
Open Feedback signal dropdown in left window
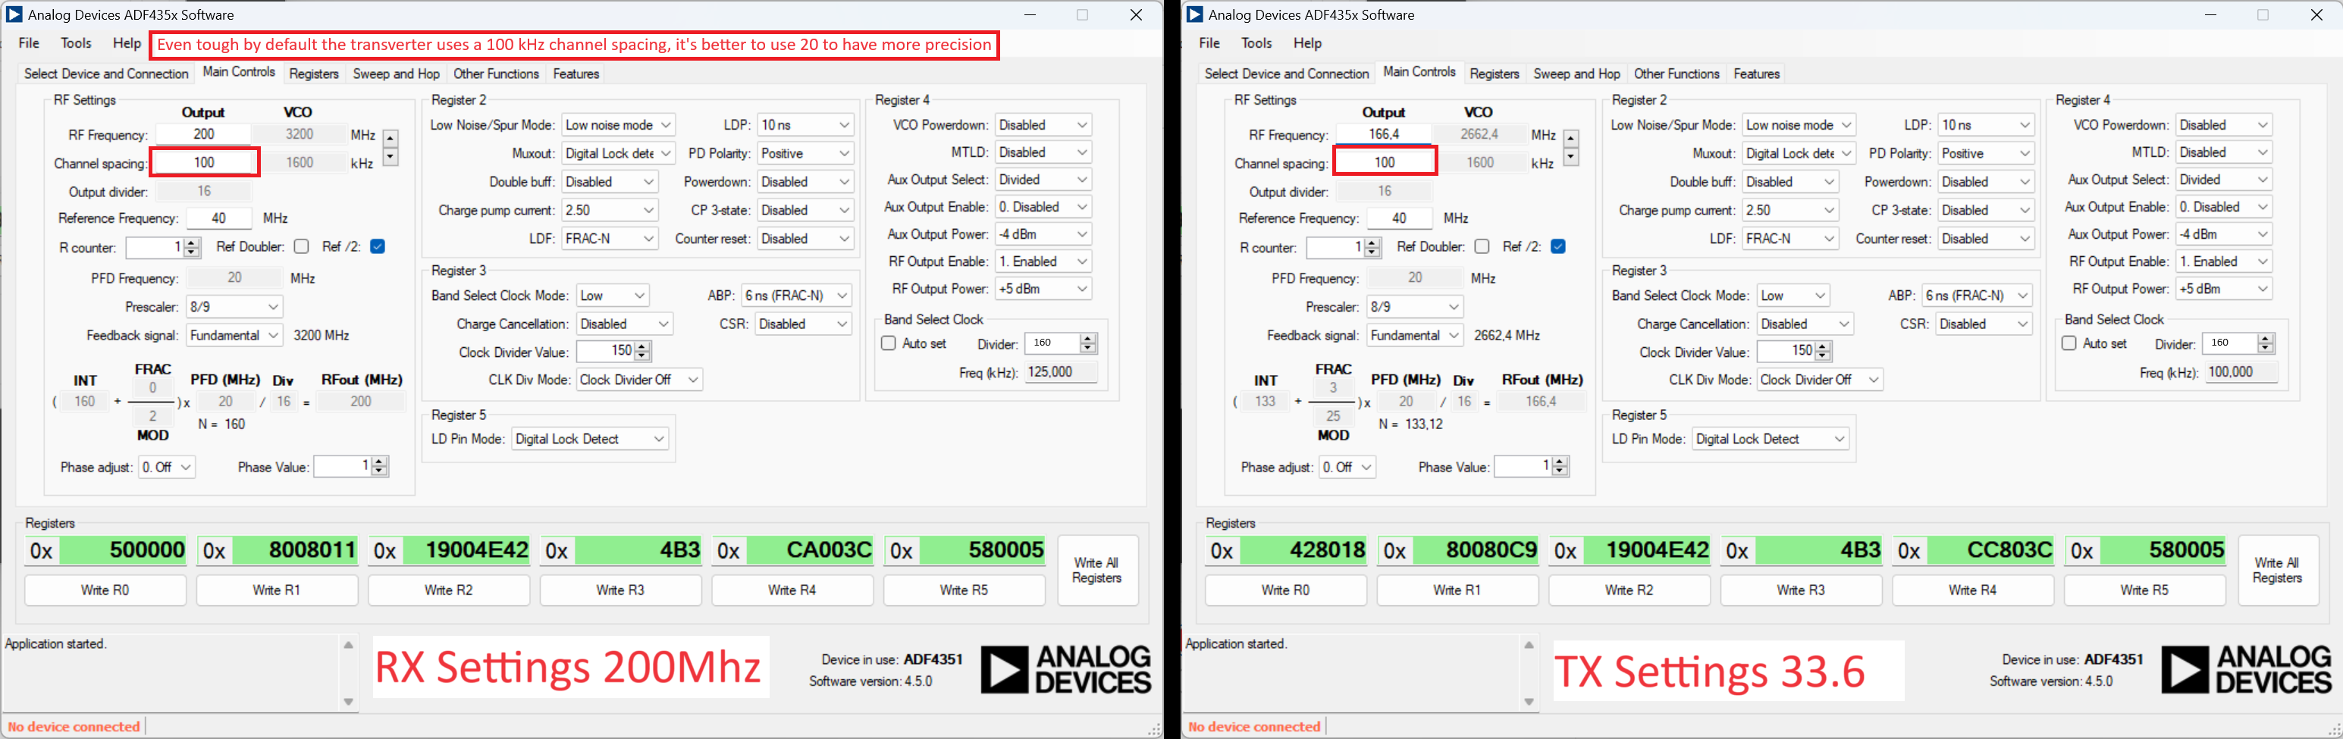pos(234,336)
